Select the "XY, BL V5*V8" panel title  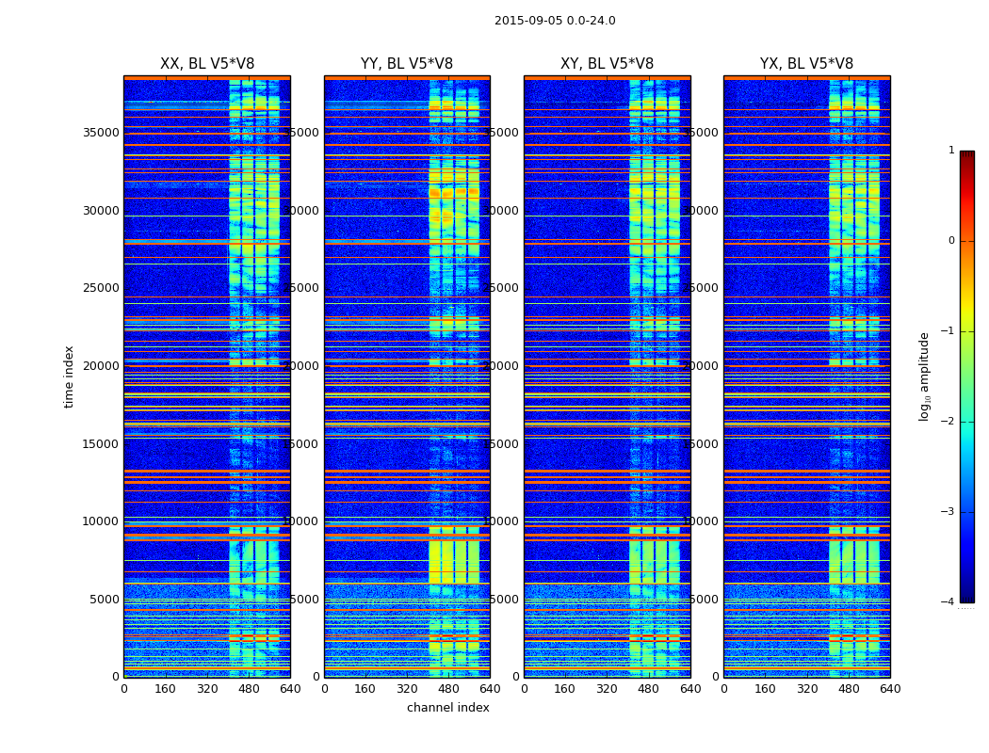click(607, 64)
